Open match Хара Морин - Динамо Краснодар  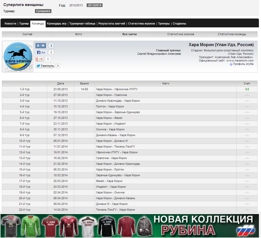(x=118, y=164)
